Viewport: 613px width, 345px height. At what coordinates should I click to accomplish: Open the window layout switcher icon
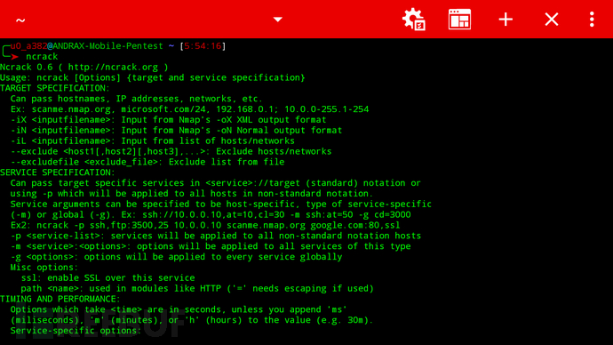pyautogui.click(x=459, y=20)
